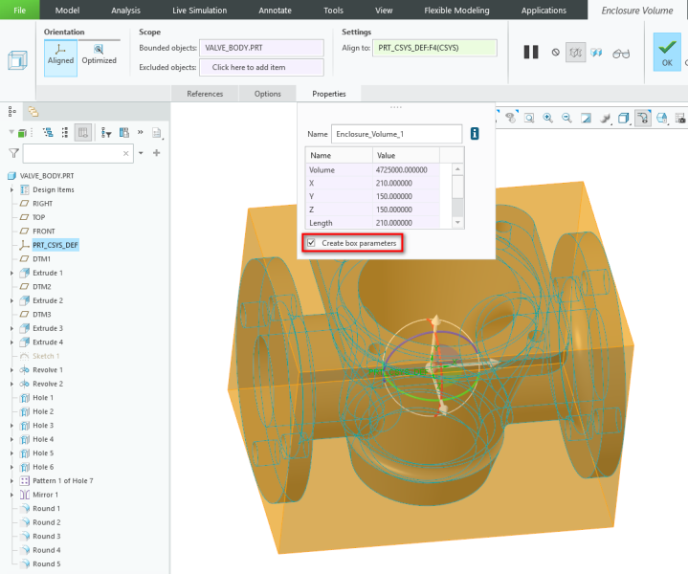Click the Enclosure_Volume_1 name field
Image resolution: width=688 pixels, height=574 pixels.
pos(396,134)
